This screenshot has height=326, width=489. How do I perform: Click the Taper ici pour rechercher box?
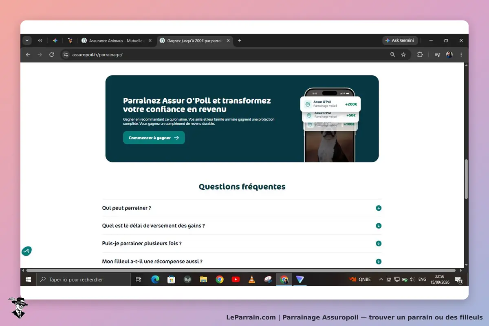84,280
